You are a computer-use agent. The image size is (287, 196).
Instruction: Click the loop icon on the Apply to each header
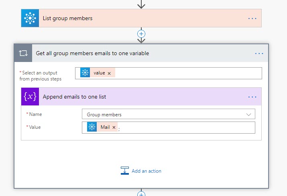[x=23, y=53]
